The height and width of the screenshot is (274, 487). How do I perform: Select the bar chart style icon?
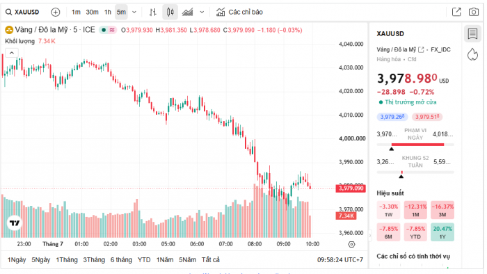(152, 12)
